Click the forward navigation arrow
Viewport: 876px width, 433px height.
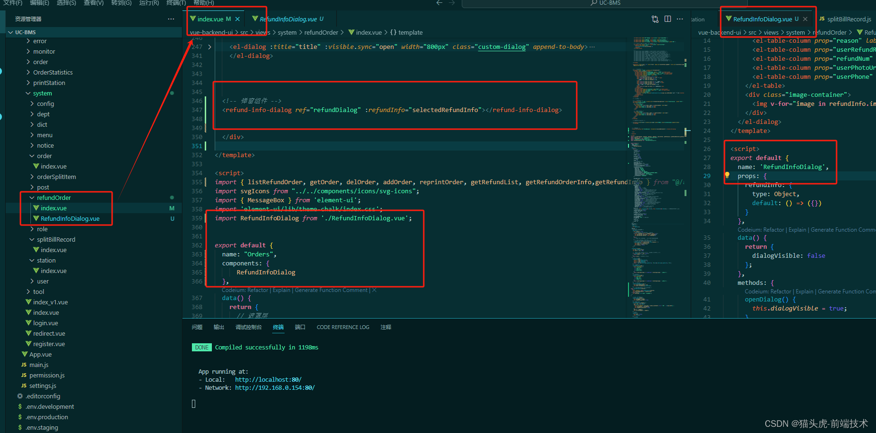click(x=452, y=3)
